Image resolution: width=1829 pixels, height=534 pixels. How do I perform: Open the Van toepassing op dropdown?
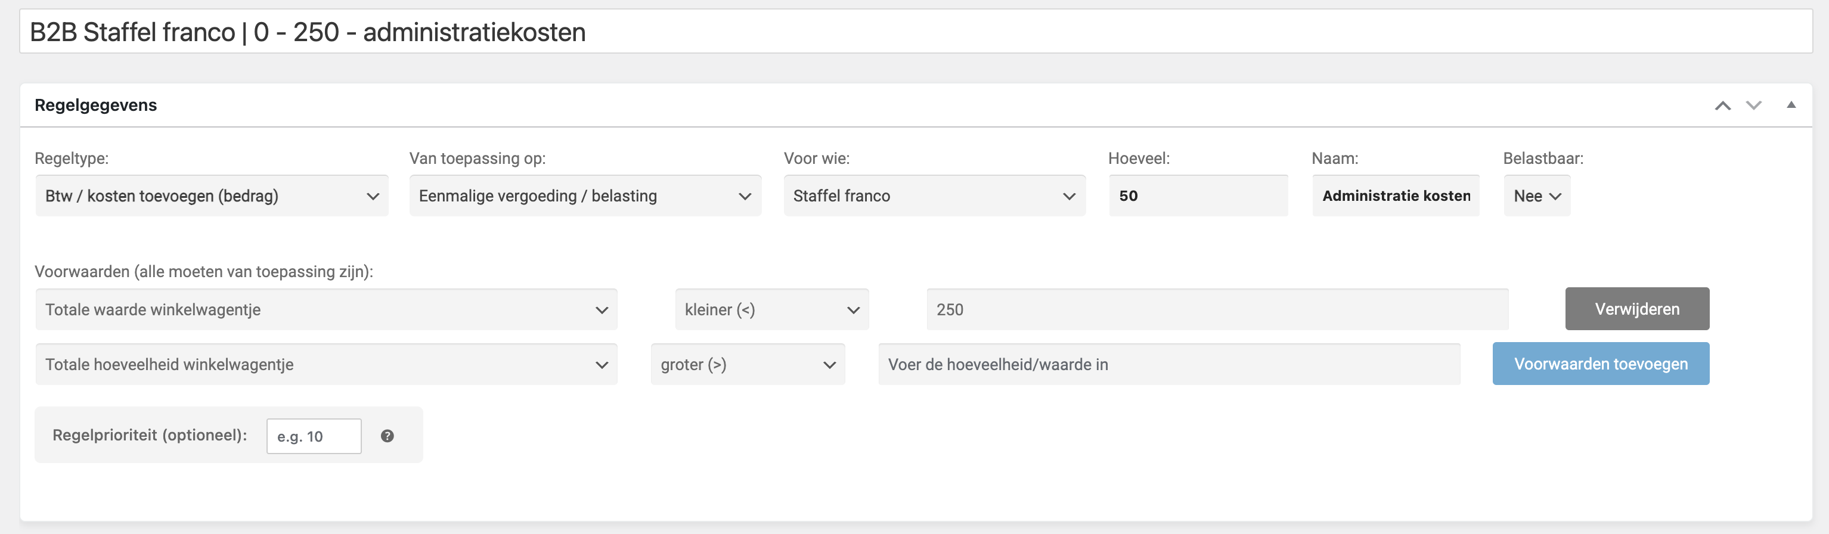pyautogui.click(x=585, y=196)
